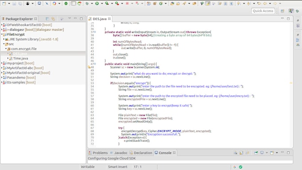Viewport: 302px width, 170px height.
Task: Click the Last Edit Location arrow icon
Action: coord(259,4)
